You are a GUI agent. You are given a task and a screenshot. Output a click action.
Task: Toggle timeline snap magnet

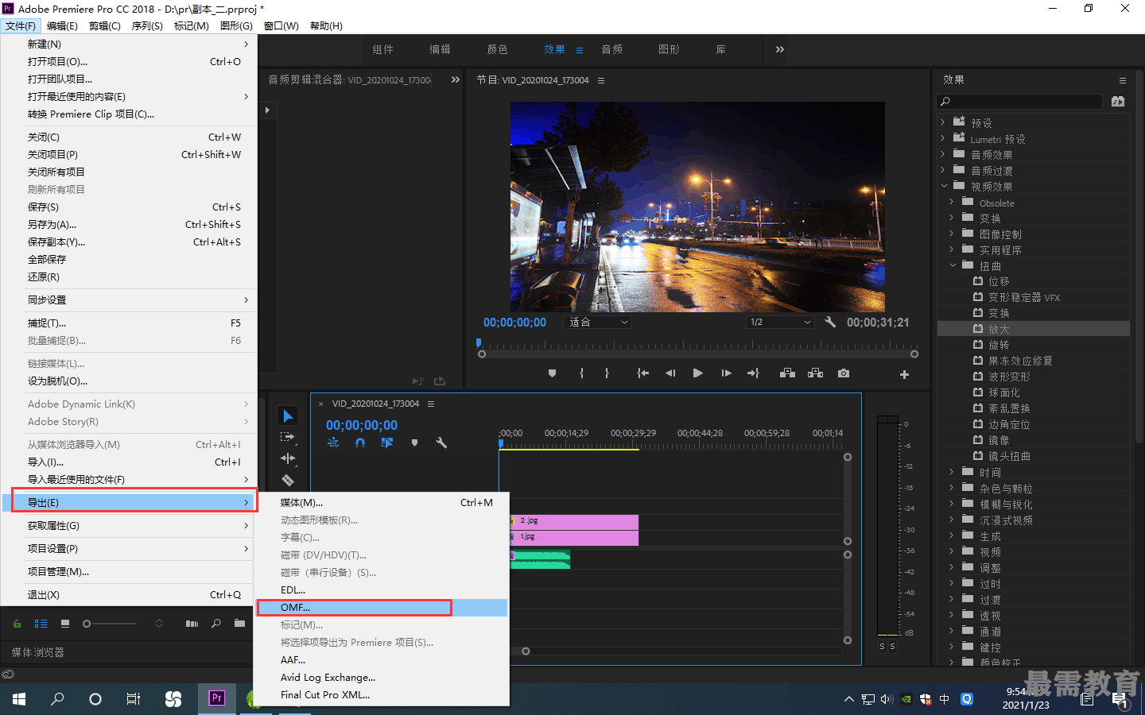pos(360,443)
